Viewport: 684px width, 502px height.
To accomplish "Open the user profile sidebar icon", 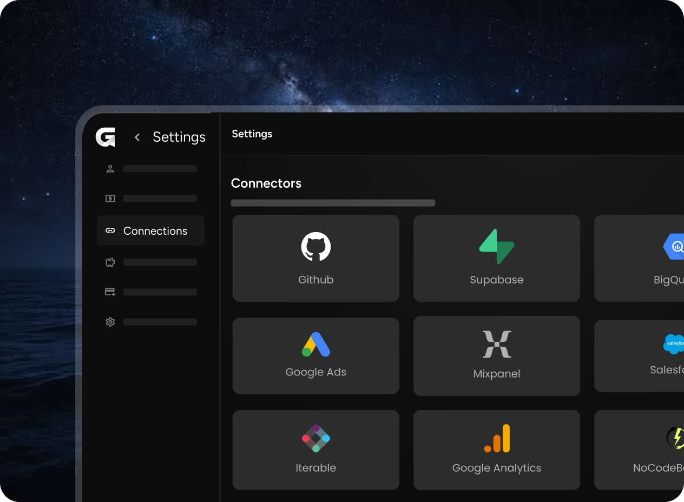I will point(110,169).
